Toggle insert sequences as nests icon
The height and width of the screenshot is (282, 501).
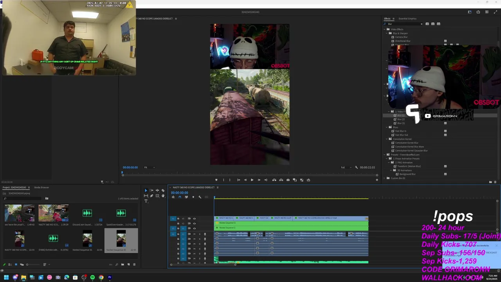click(173, 197)
